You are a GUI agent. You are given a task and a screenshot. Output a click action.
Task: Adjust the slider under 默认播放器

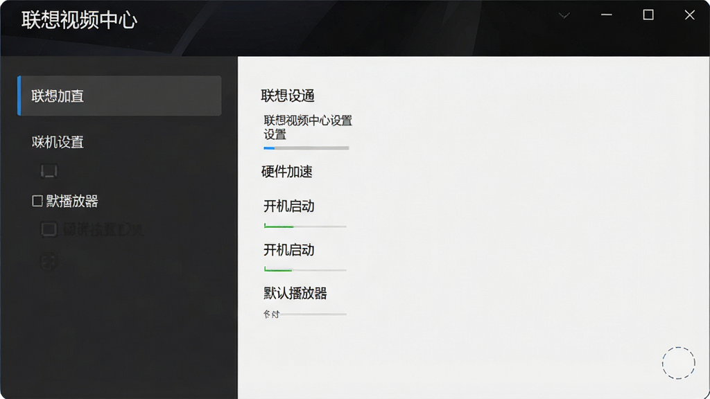coord(313,314)
